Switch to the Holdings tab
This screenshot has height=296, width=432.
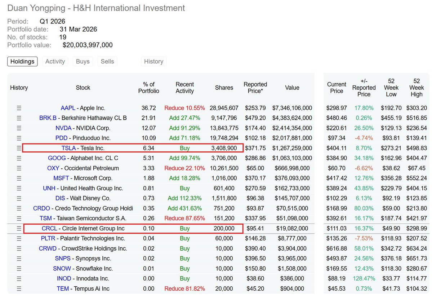click(x=22, y=61)
